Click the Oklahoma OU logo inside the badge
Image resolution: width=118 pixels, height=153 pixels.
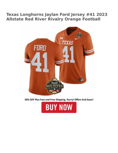click(58, 91)
